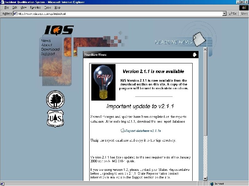Click the Go button
Screen dimensions: 249x186
233,13
